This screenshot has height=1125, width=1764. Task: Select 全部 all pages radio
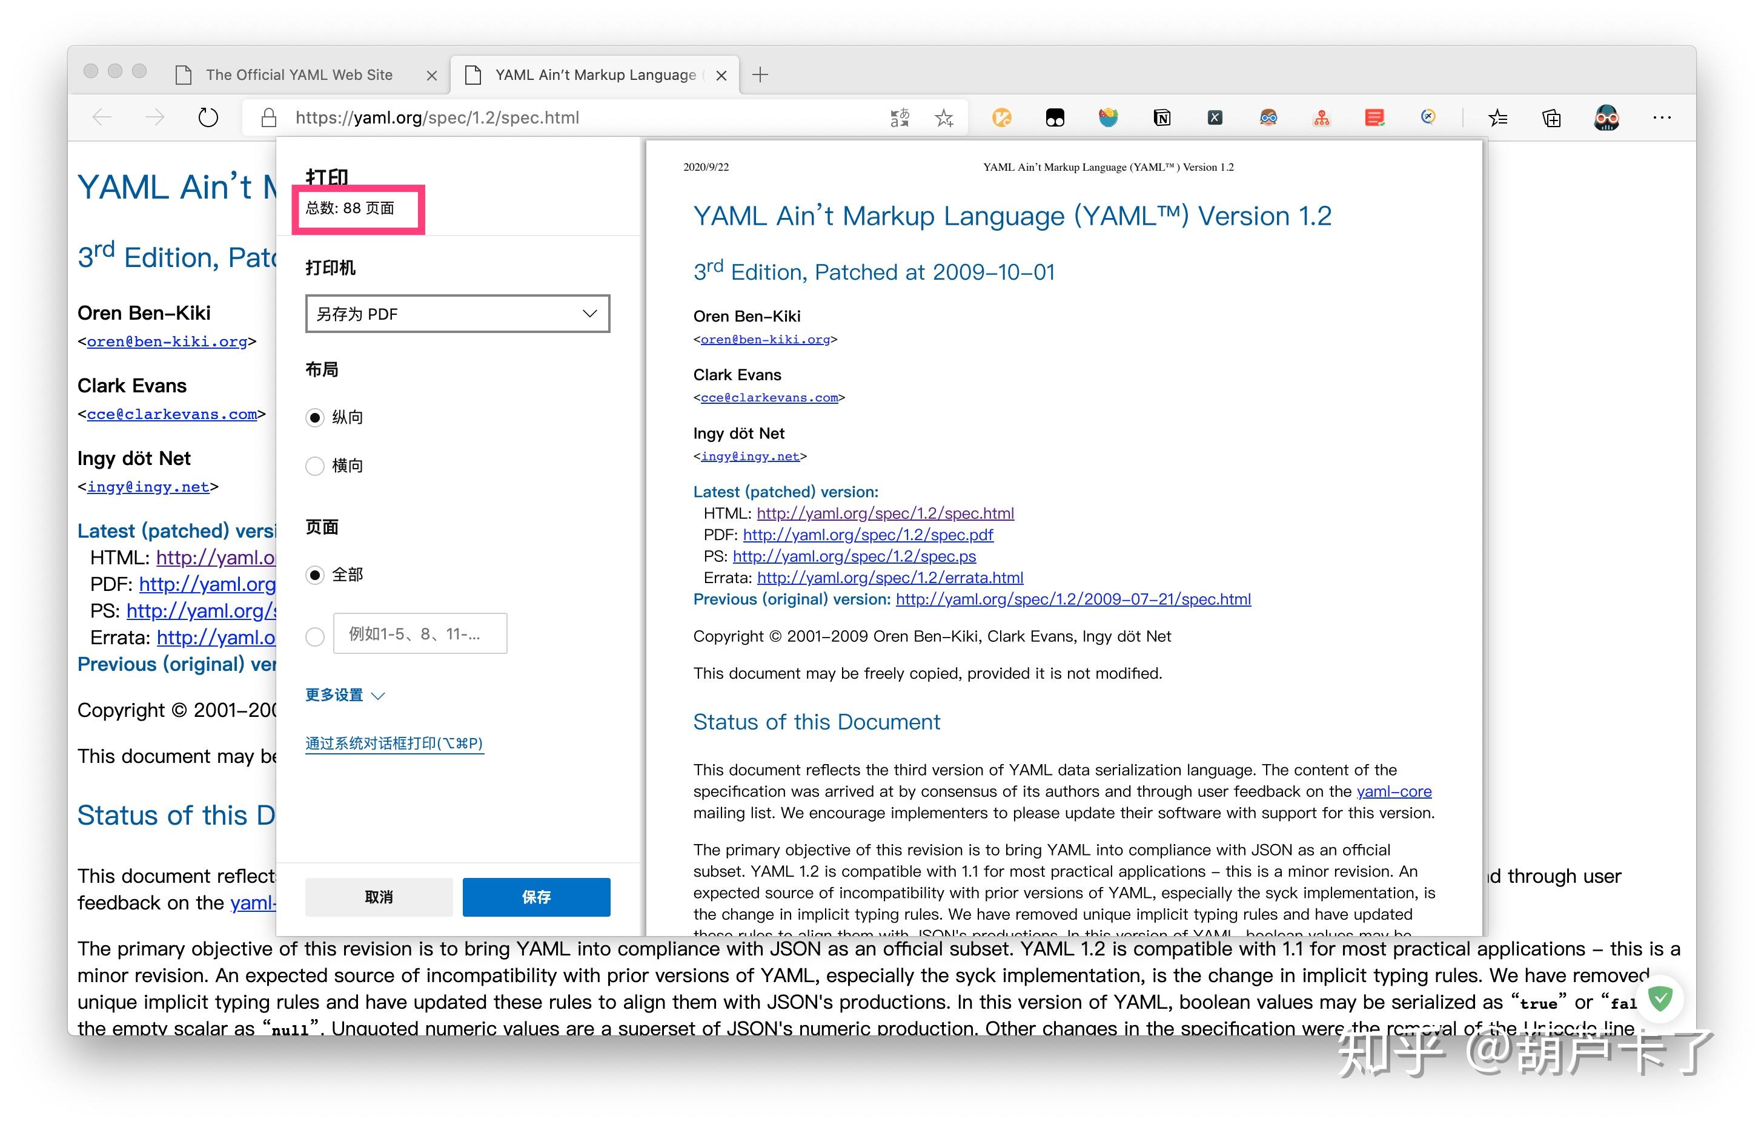(315, 575)
